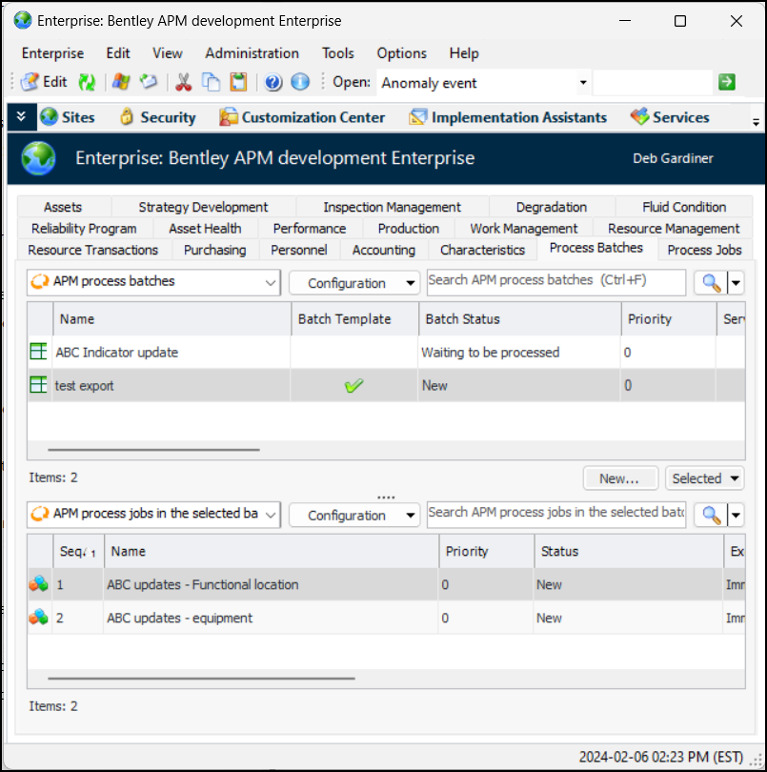This screenshot has width=767, height=772.
Task: Open the Services shortcut
Action: [670, 117]
